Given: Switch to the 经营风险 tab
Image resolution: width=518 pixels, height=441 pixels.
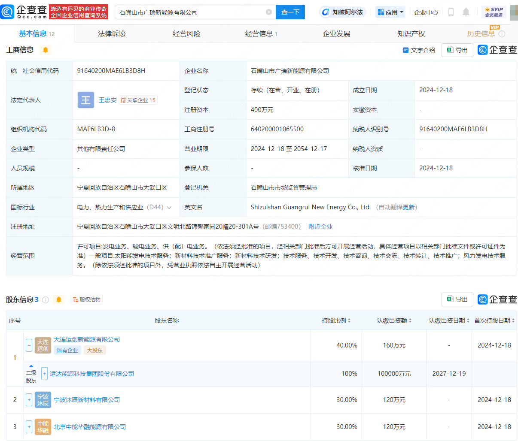Looking at the screenshot, I should (186, 33).
